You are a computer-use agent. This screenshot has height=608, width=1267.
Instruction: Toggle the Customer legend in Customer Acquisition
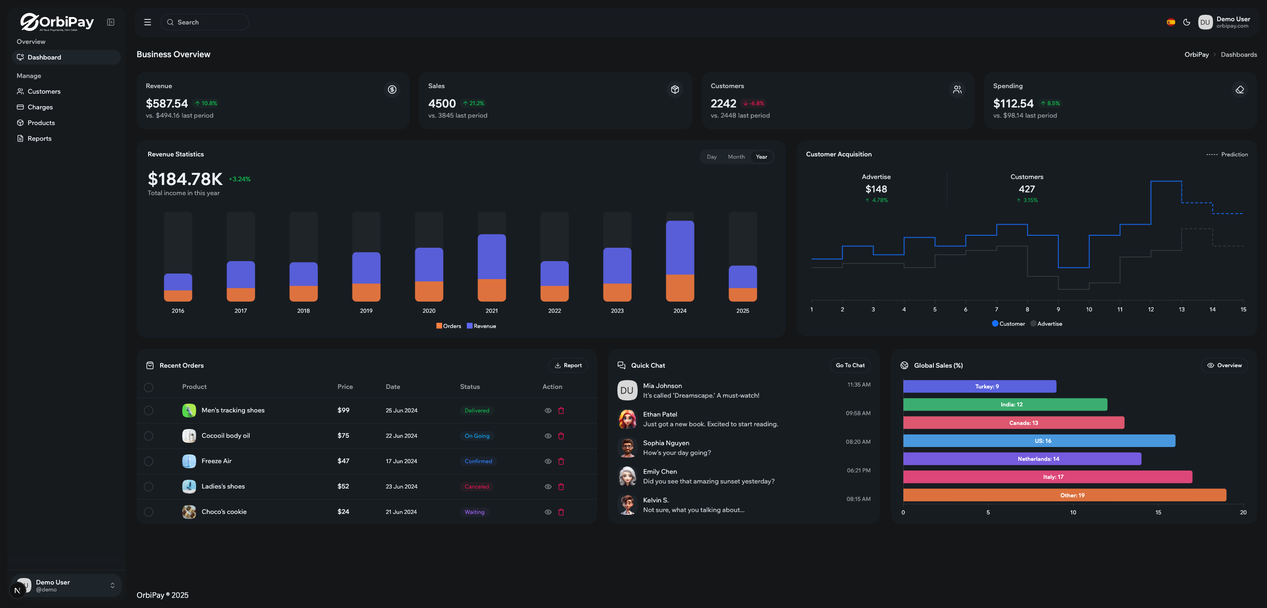click(x=1009, y=324)
